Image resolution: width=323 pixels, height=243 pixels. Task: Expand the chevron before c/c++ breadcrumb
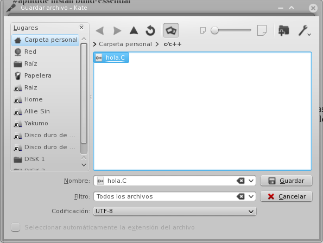tap(157, 44)
